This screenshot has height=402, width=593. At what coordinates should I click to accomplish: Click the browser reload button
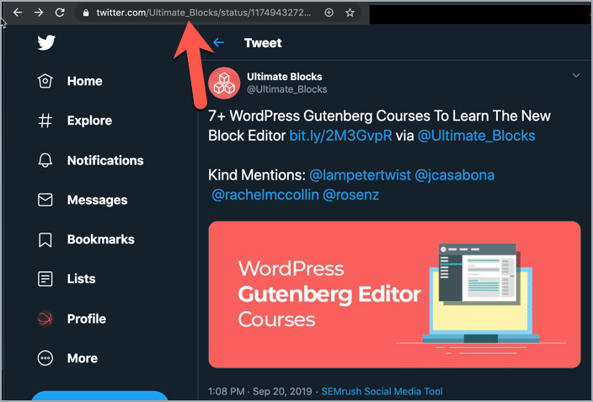click(x=60, y=13)
